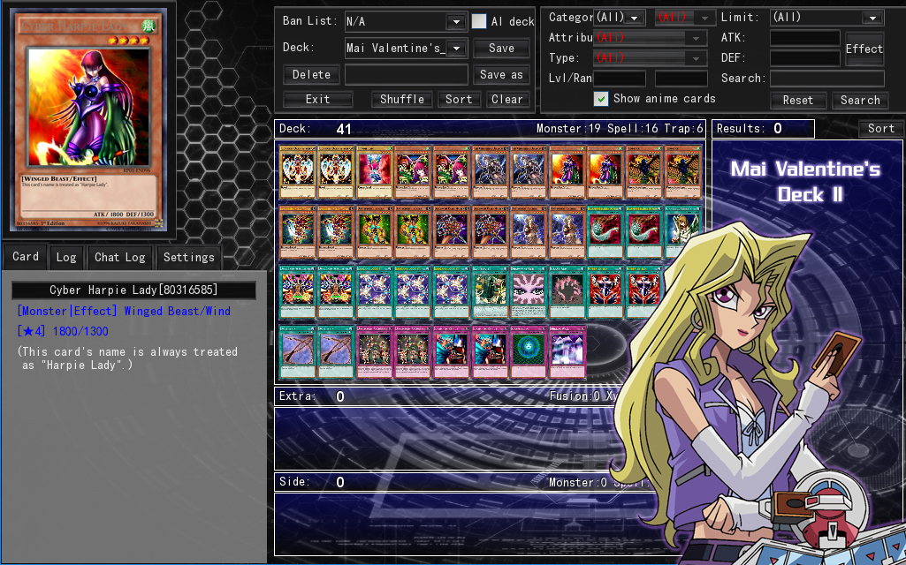Image resolution: width=906 pixels, height=565 pixels.
Task: Click the large Cyber Harpie Lady card preview
Action: click(88, 121)
